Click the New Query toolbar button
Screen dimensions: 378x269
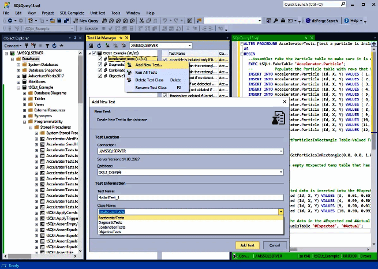click(x=86, y=20)
